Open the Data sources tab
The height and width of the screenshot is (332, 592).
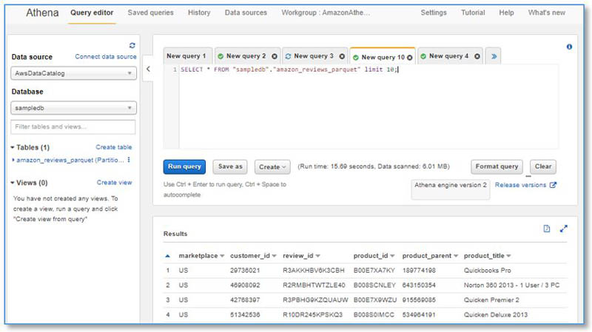click(246, 13)
